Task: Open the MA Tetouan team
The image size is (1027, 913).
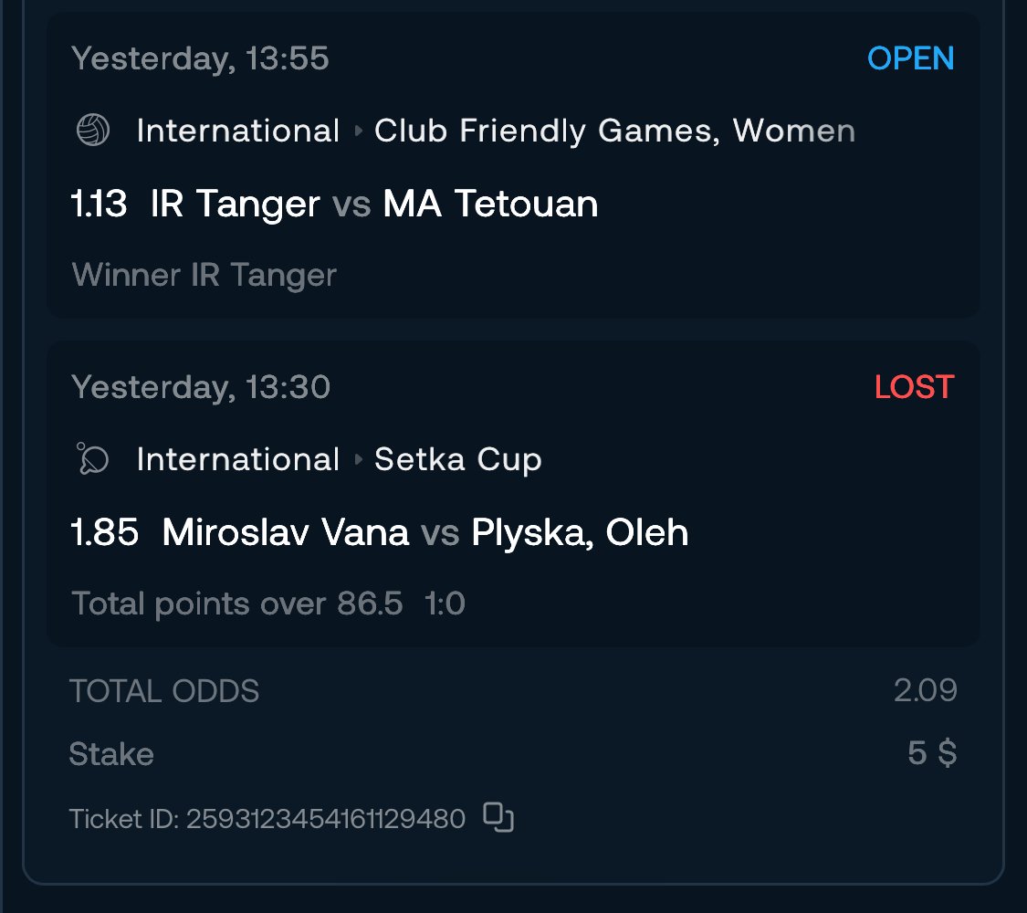Action: click(x=490, y=204)
